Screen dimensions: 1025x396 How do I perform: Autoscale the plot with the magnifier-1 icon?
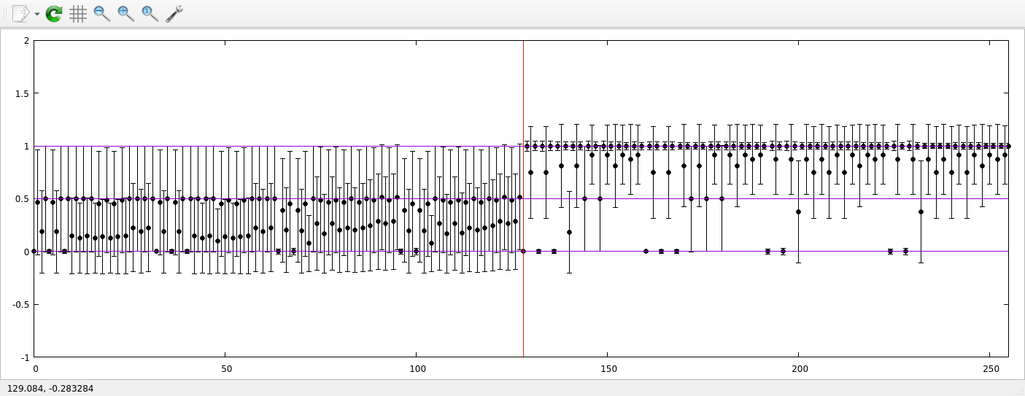pyautogui.click(x=150, y=13)
